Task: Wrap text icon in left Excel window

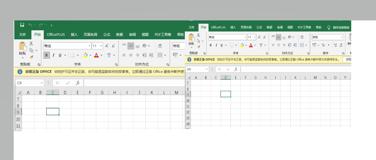Action: pos(160,46)
